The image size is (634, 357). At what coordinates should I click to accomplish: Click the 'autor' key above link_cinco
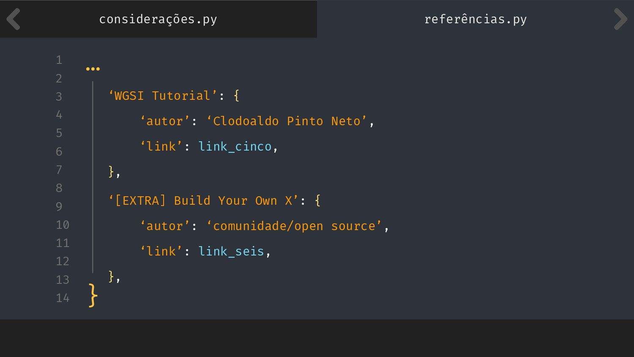point(164,121)
